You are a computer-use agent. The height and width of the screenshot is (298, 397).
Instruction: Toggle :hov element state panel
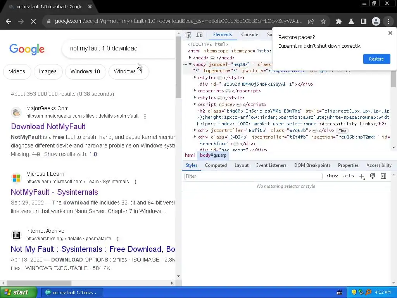point(332,176)
